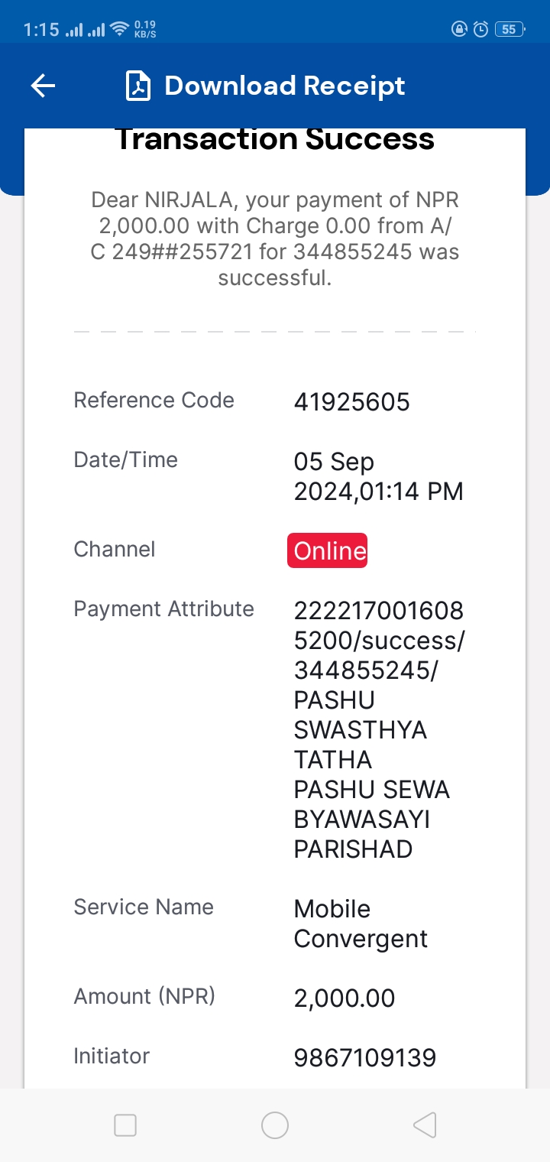Tap the PASHU SWASTHYA payment attribute text
Viewport: 550px width, 1162px height.
pyautogui.click(x=380, y=729)
